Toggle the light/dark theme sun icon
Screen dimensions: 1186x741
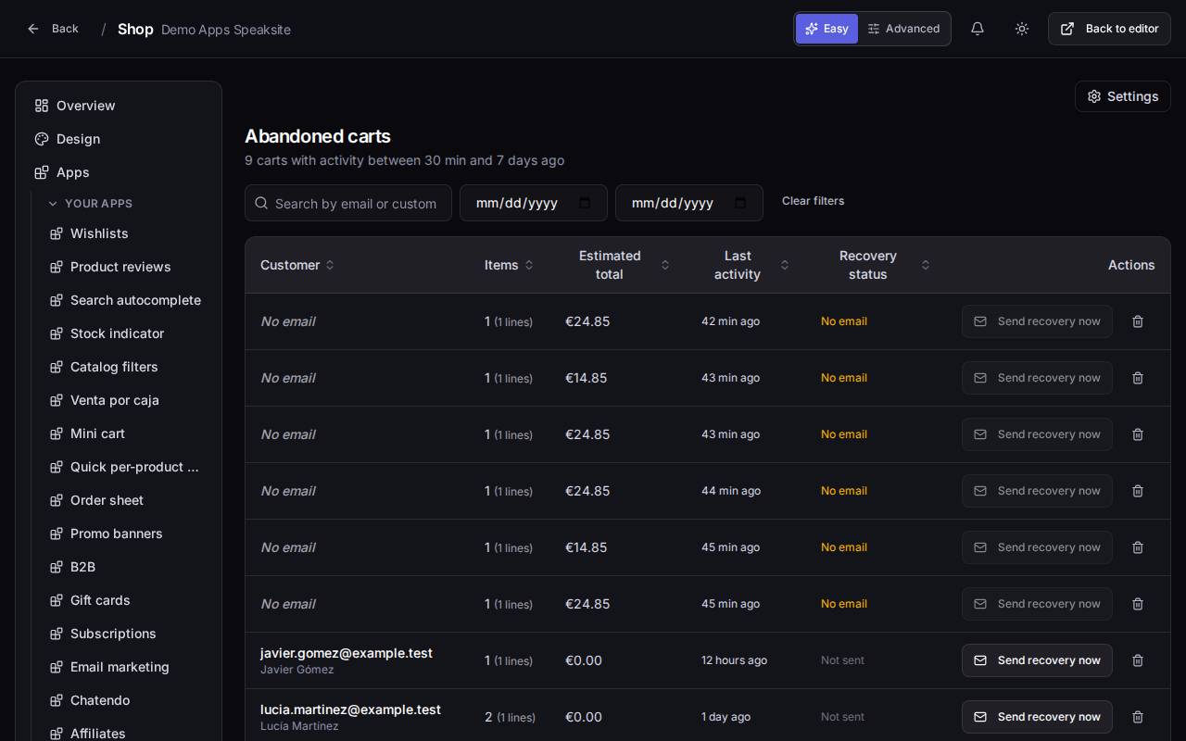1022,29
